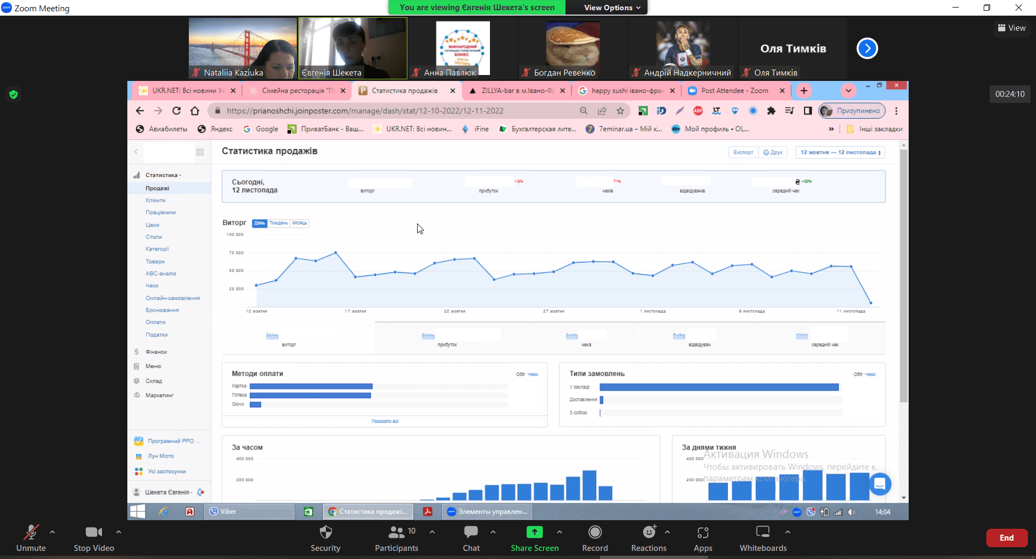Image resolution: width=1036 pixels, height=559 pixels.
Task: Click AdBlock extension icon
Action: tap(698, 111)
